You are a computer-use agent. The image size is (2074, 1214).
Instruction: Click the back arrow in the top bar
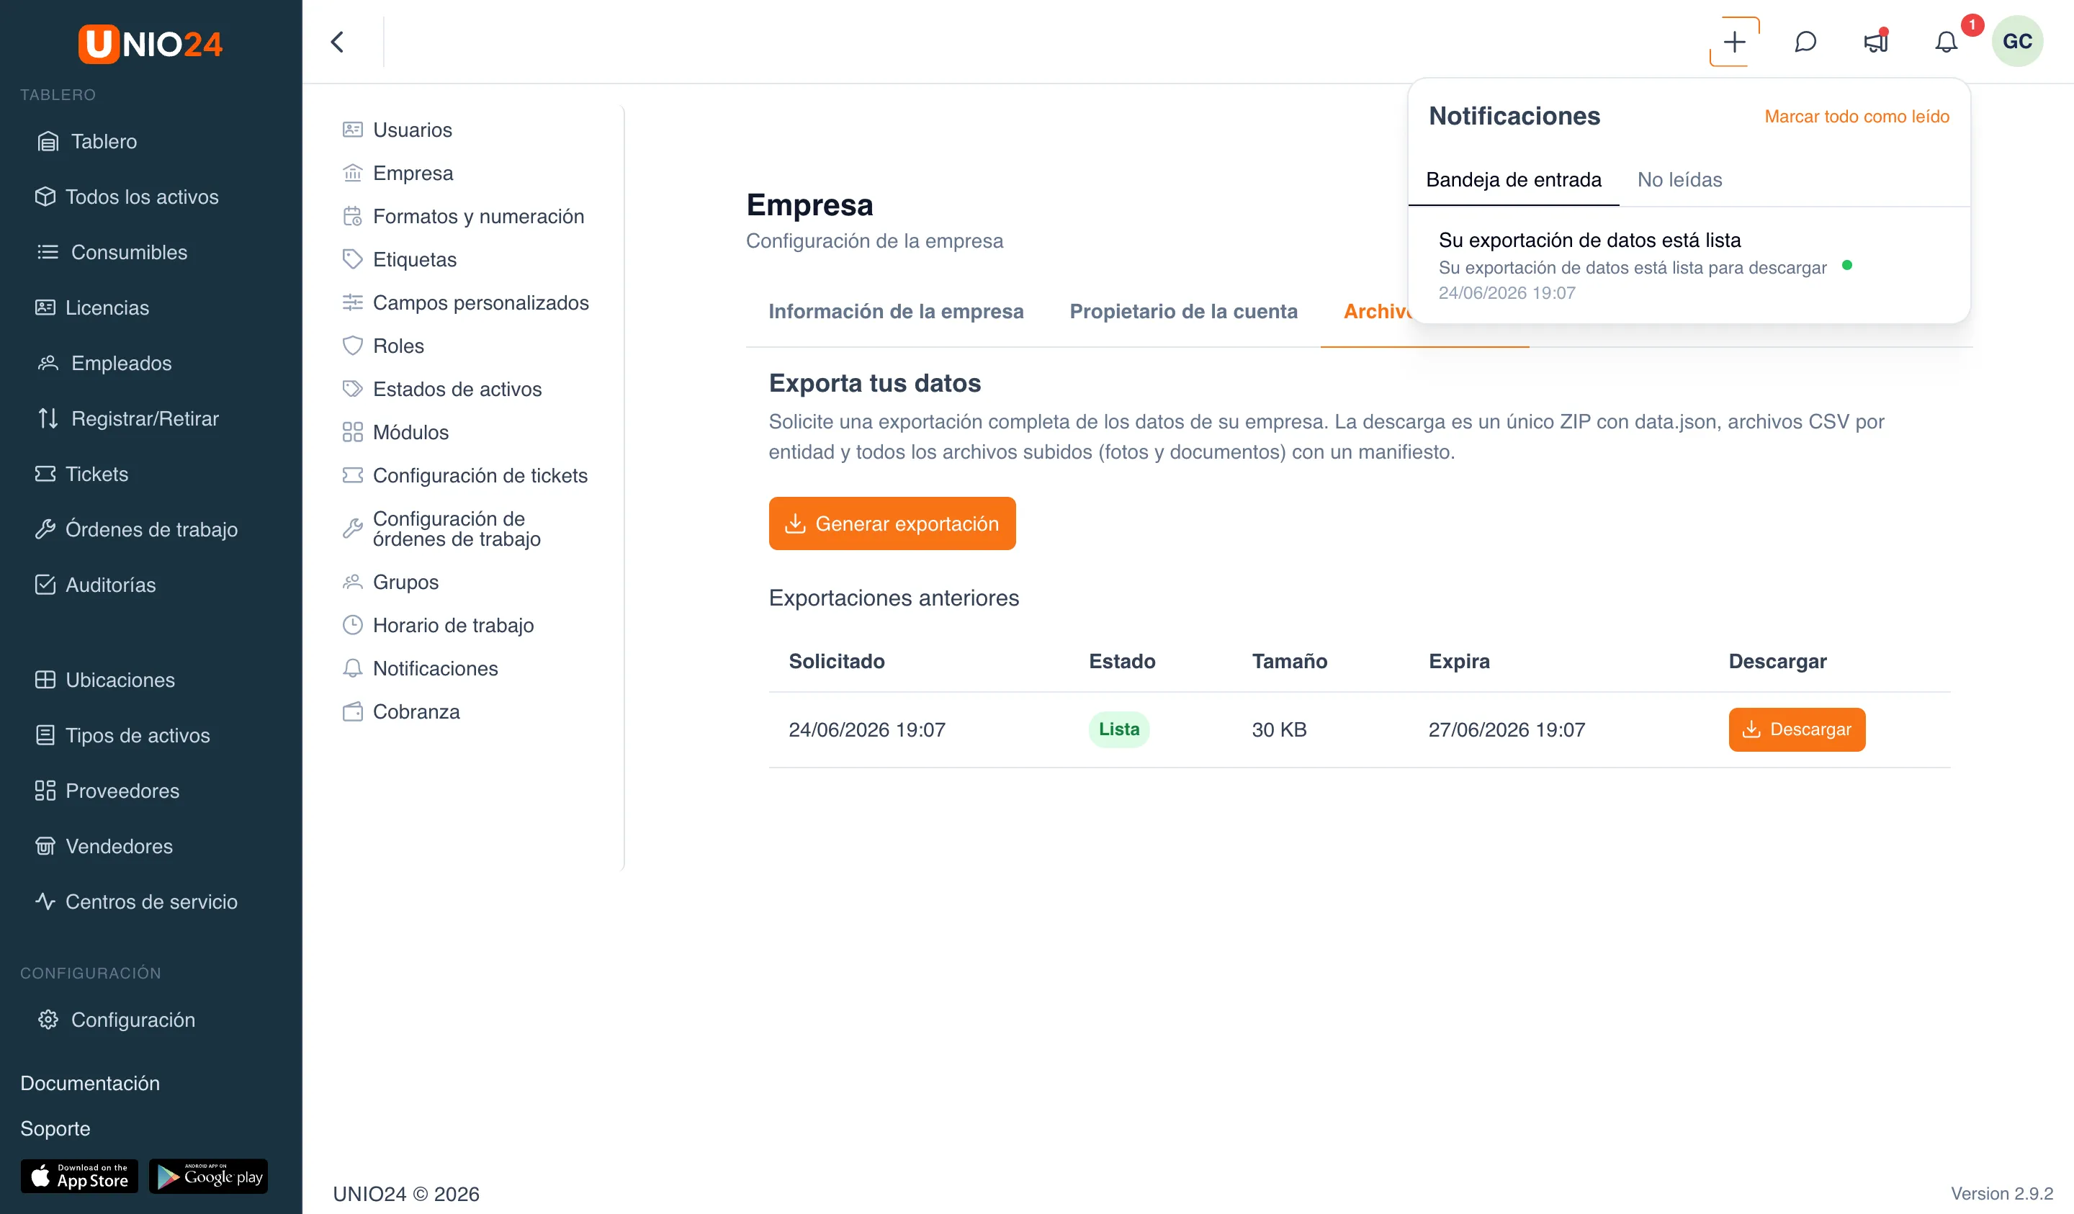[x=338, y=42]
